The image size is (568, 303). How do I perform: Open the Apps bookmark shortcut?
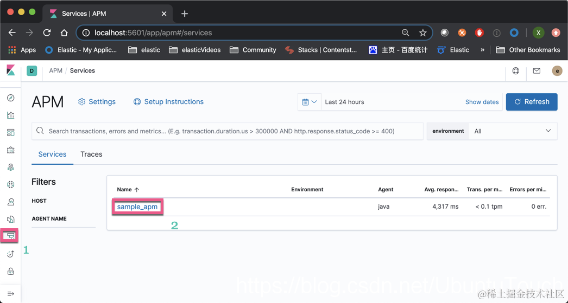[22, 50]
